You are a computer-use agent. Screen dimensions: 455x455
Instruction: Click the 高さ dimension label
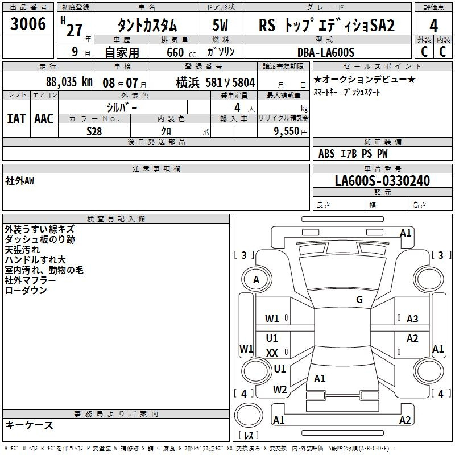(x=419, y=205)
